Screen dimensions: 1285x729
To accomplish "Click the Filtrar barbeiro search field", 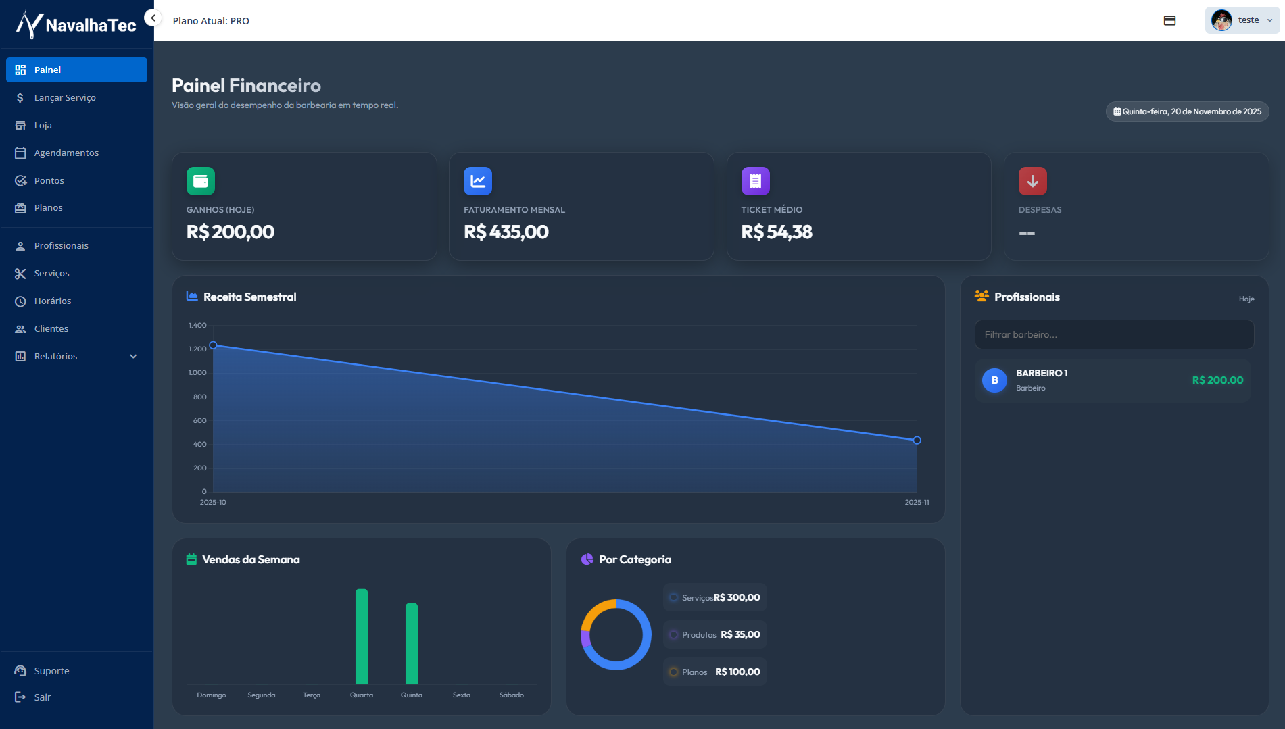I will (x=1113, y=334).
